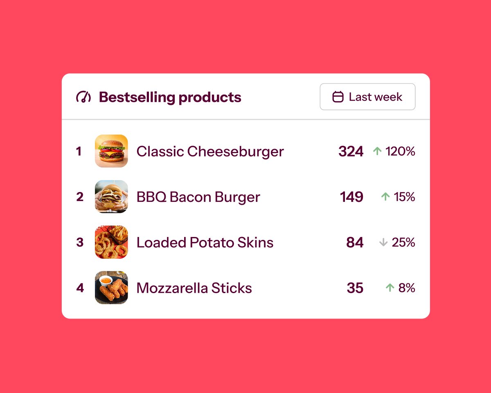Open the Last week date range dropdown
Image resolution: width=491 pixels, height=393 pixels.
(367, 97)
